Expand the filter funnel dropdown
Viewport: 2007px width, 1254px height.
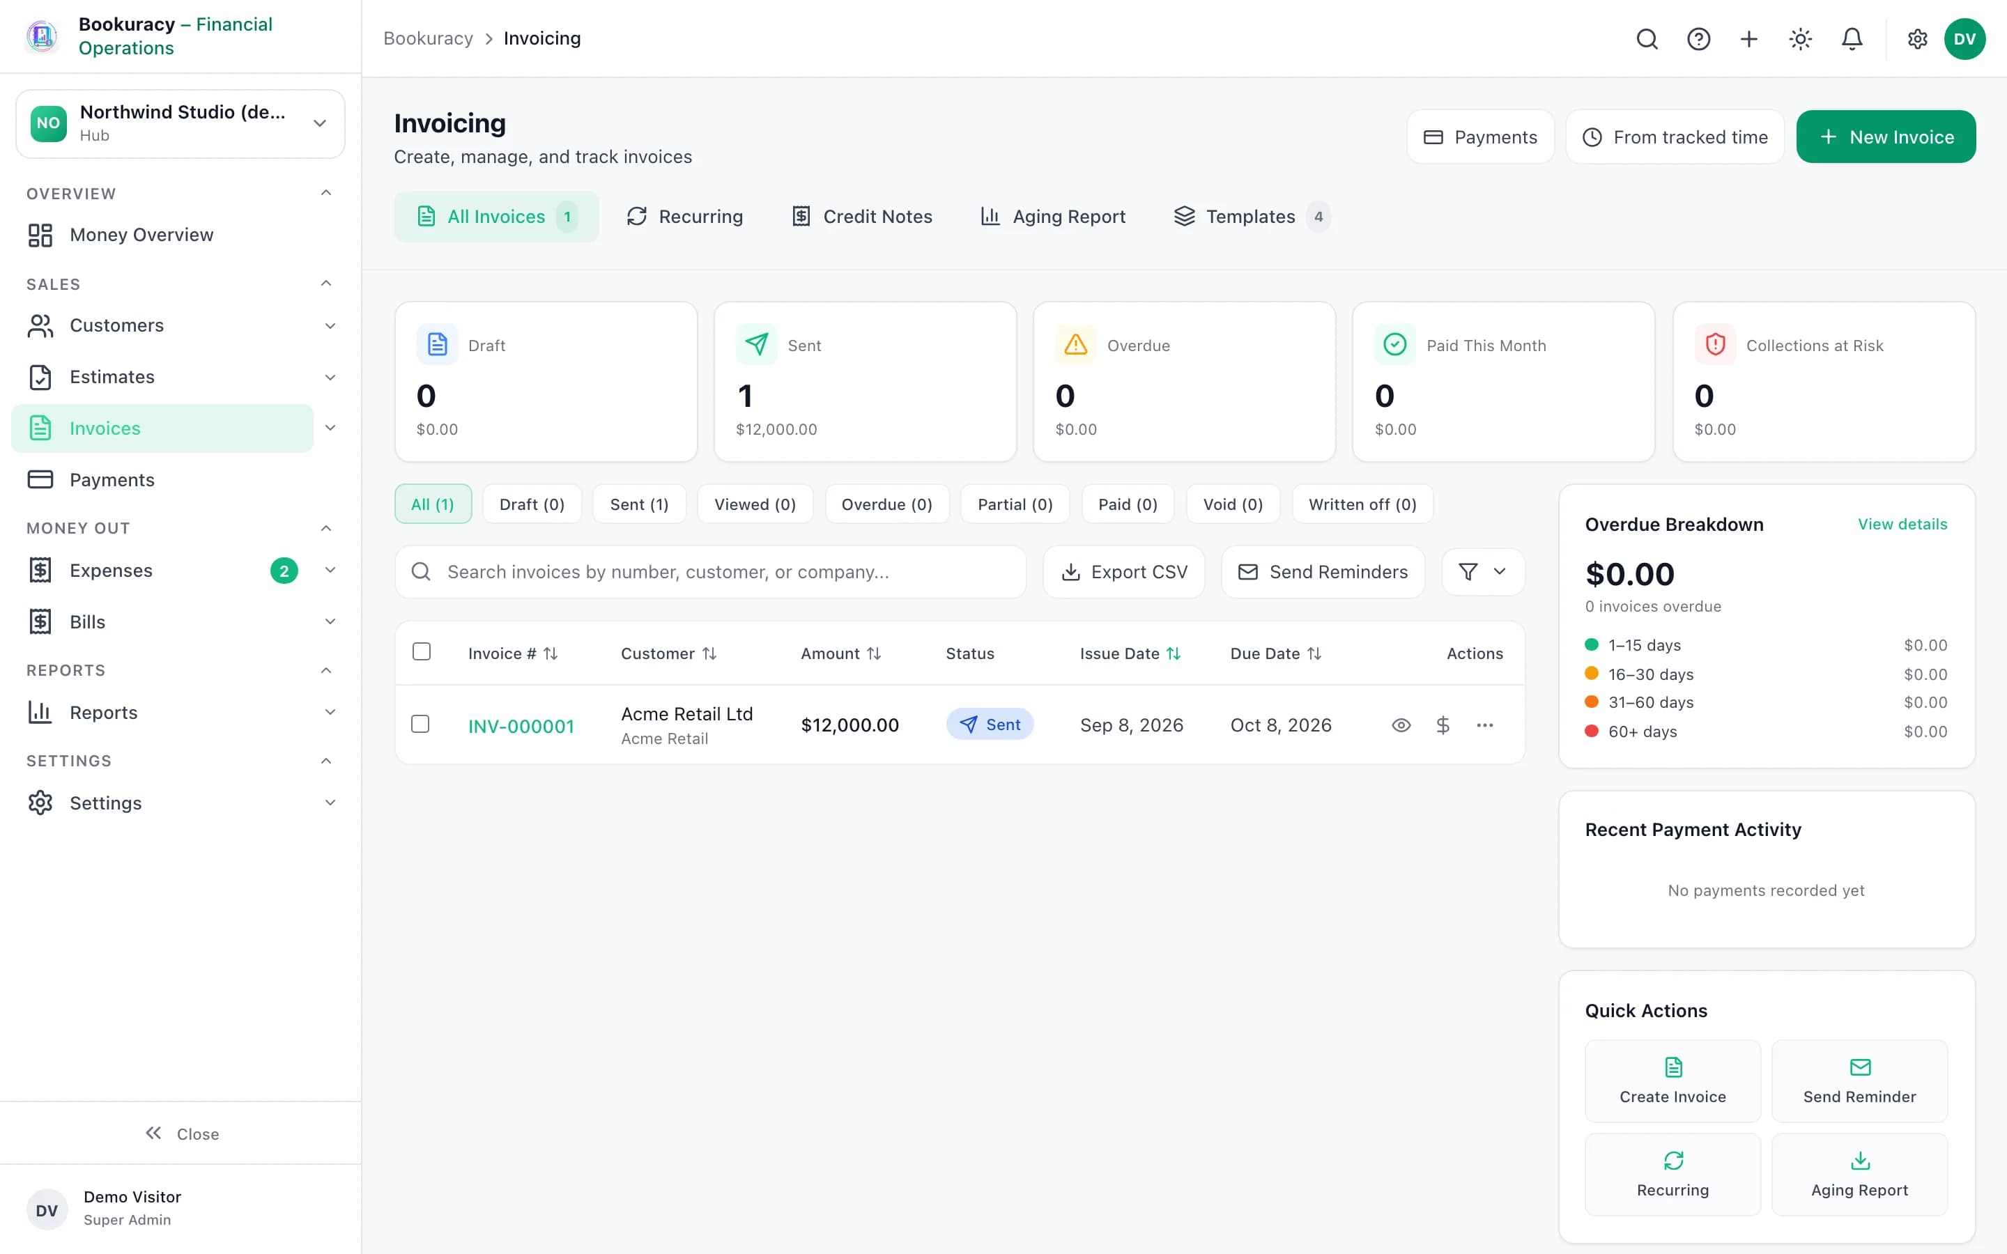[1483, 571]
